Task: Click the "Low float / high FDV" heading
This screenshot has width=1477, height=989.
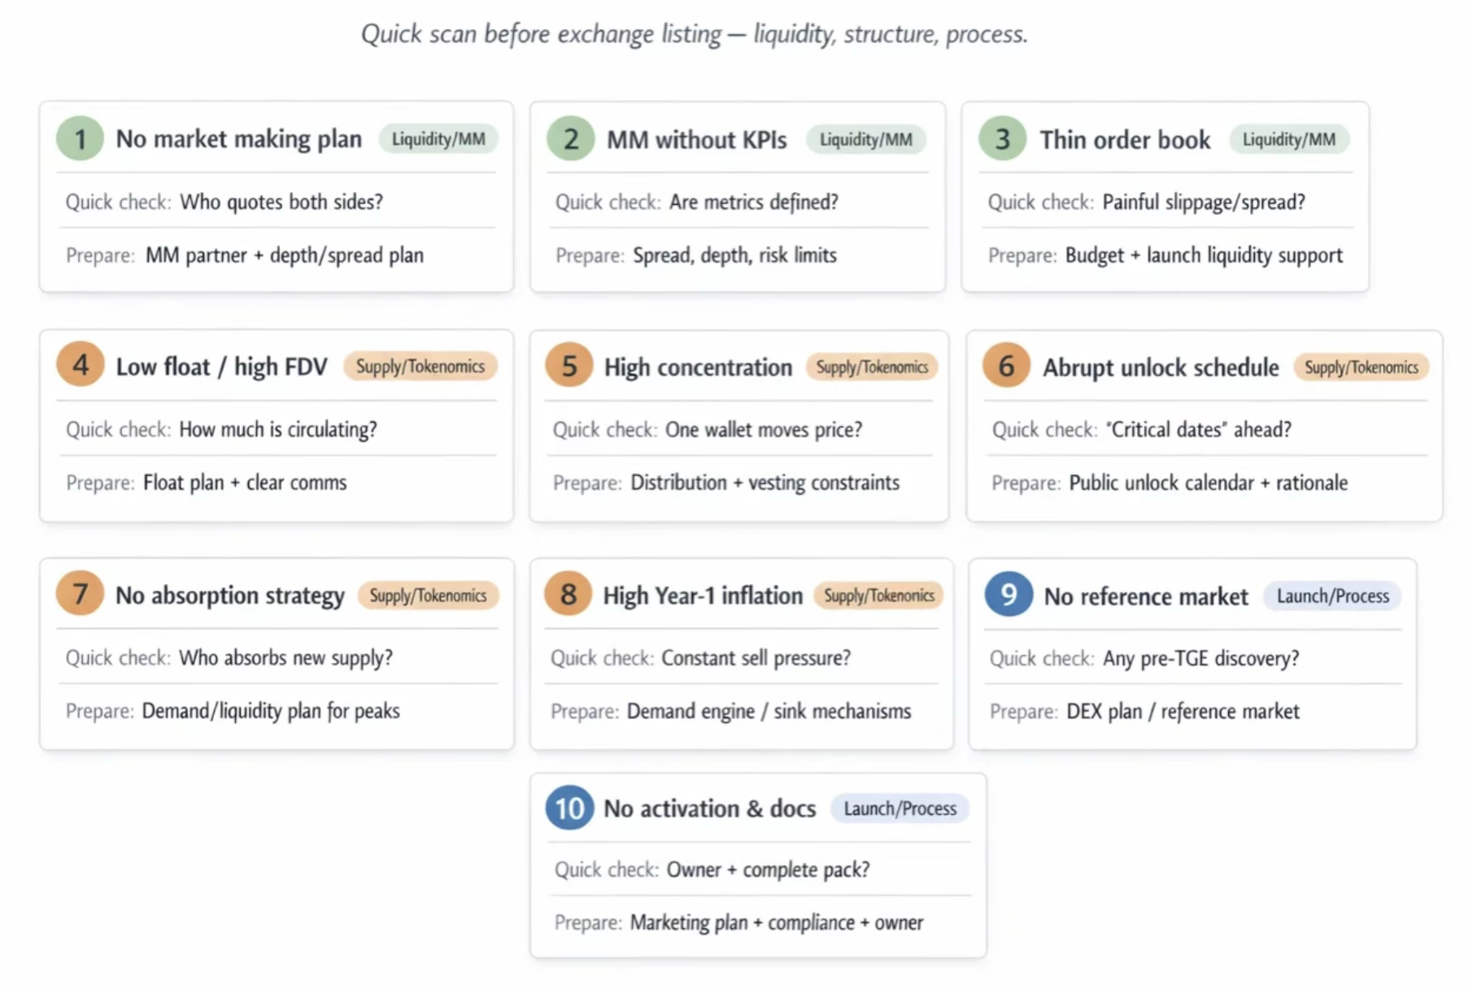Action: point(221,367)
